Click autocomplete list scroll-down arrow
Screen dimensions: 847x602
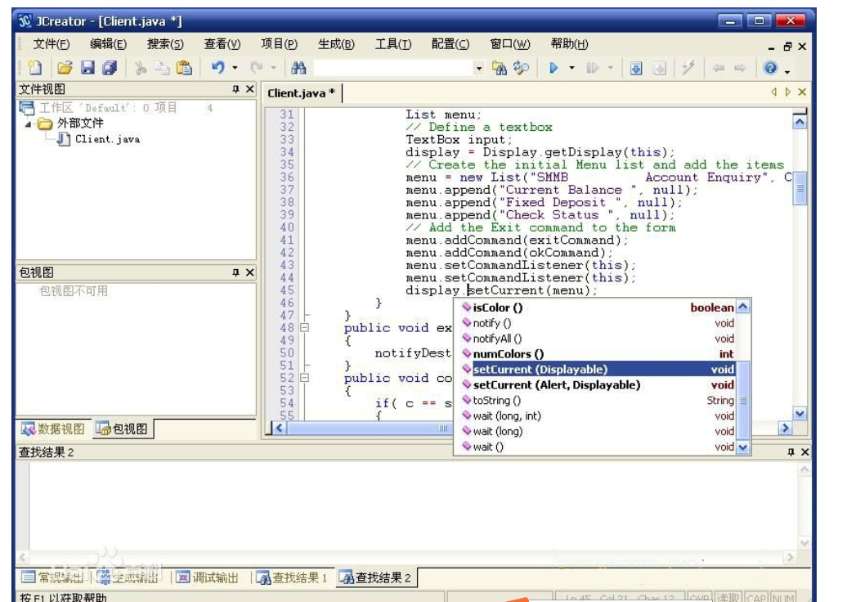coord(742,447)
